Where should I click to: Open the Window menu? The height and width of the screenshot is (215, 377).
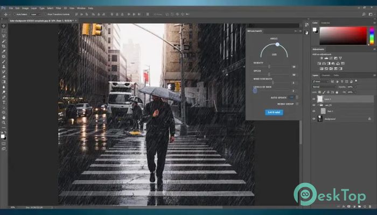click(81, 8)
